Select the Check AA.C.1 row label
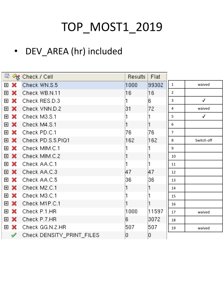The image size is (224, 299). click(40, 164)
